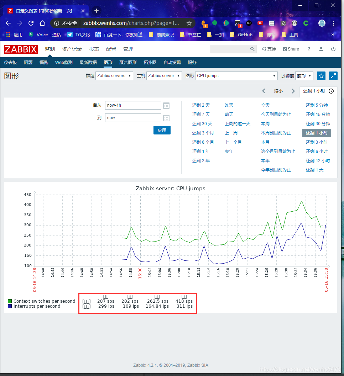Go back in browser history
The height and width of the screenshot is (376, 344).
point(8,23)
